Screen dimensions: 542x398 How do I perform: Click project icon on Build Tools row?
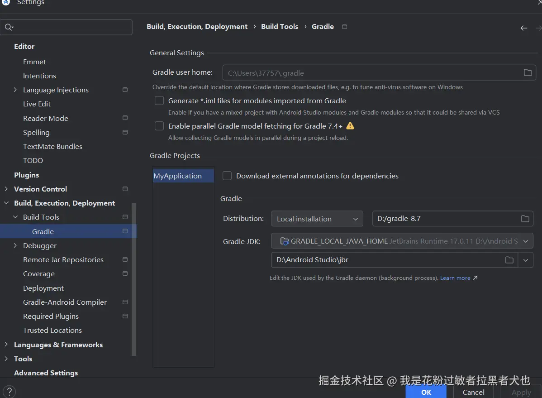coord(125,217)
